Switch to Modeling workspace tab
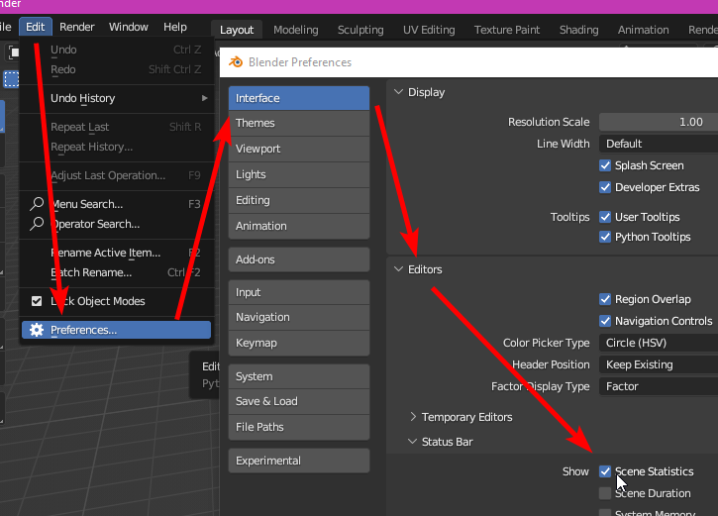Image resolution: width=718 pixels, height=516 pixels. click(x=296, y=30)
